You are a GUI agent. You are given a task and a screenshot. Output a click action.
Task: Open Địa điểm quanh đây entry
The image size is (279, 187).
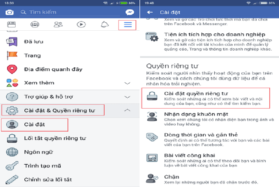(53, 69)
